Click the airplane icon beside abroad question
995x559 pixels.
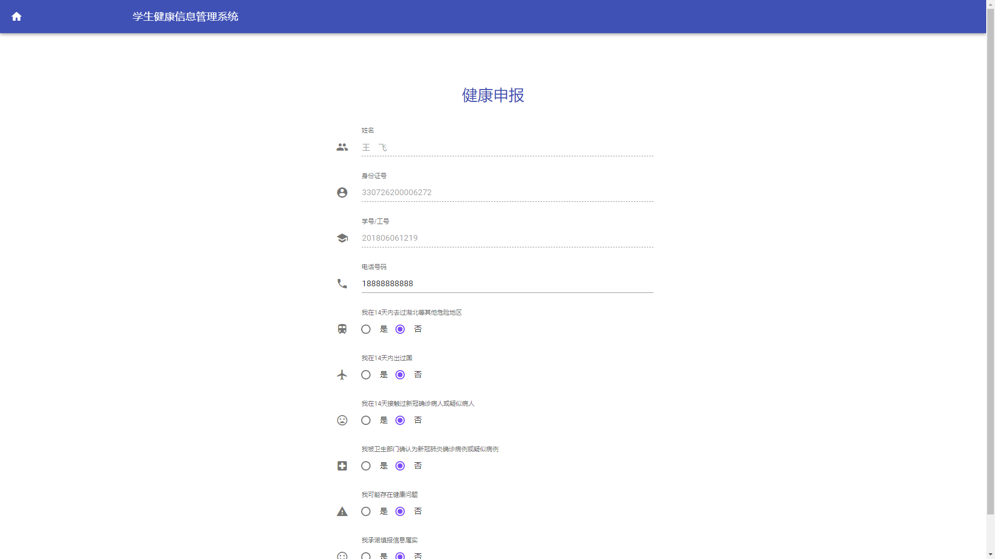(x=342, y=375)
